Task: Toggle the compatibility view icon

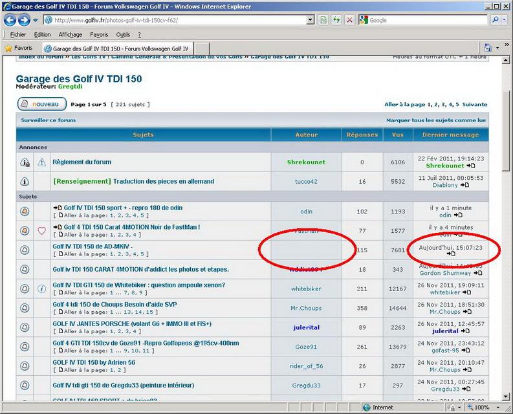Action: point(323,20)
